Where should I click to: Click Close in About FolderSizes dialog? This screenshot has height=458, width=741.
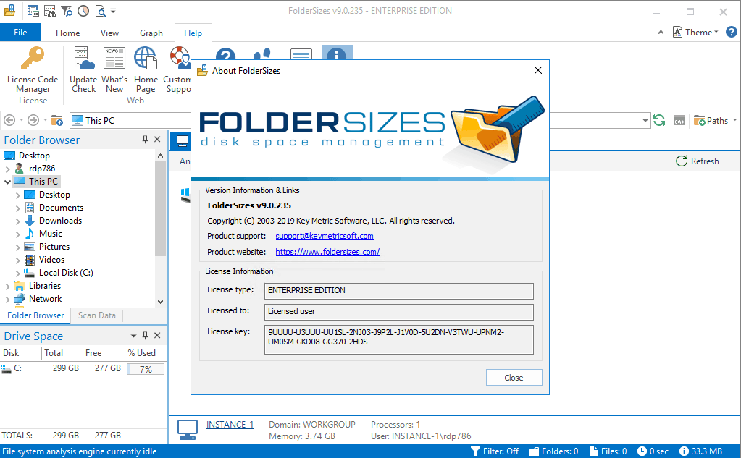pyautogui.click(x=514, y=378)
